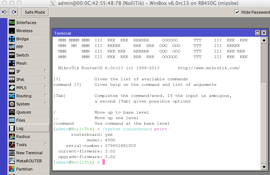Expand the IPv6 submenu arrow
Viewport: 270px width, 175px height.
(x=45, y=79)
